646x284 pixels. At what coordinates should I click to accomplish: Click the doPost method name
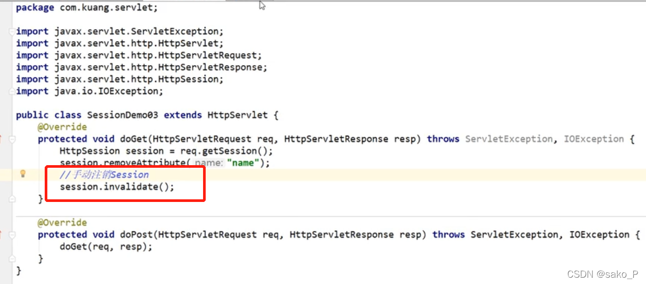click(x=136, y=235)
